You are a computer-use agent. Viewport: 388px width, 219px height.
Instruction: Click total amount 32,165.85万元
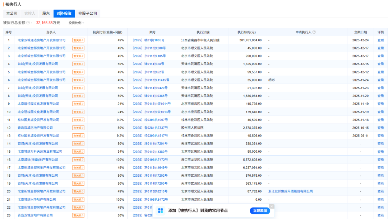48,23
